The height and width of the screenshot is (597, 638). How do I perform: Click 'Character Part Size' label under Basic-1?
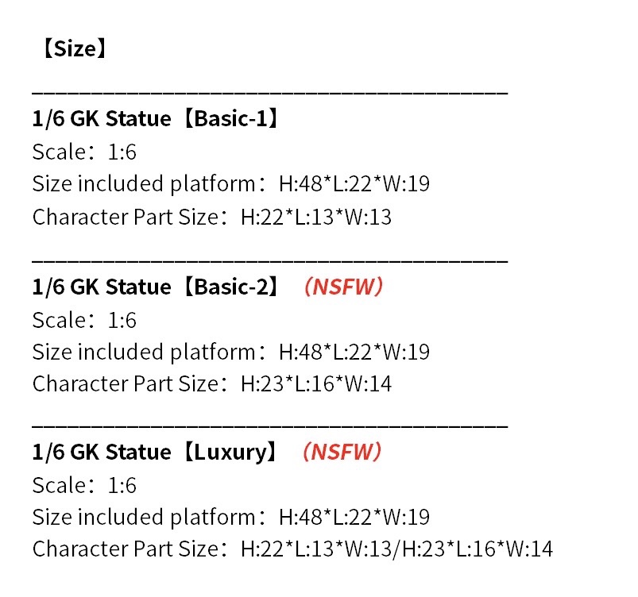pyautogui.click(x=125, y=217)
